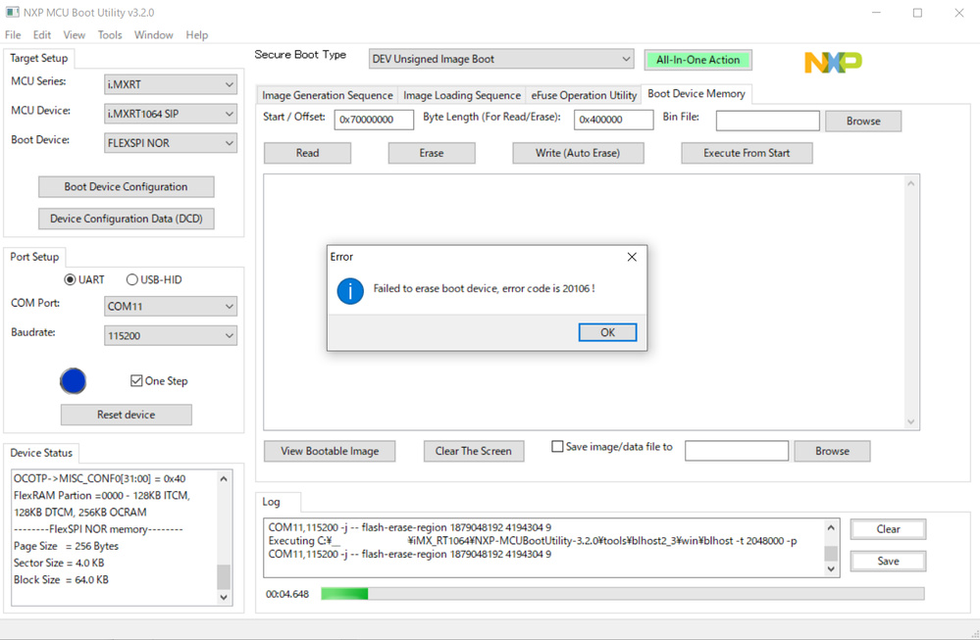Open the Window menu
The height and width of the screenshot is (640, 980).
(153, 35)
